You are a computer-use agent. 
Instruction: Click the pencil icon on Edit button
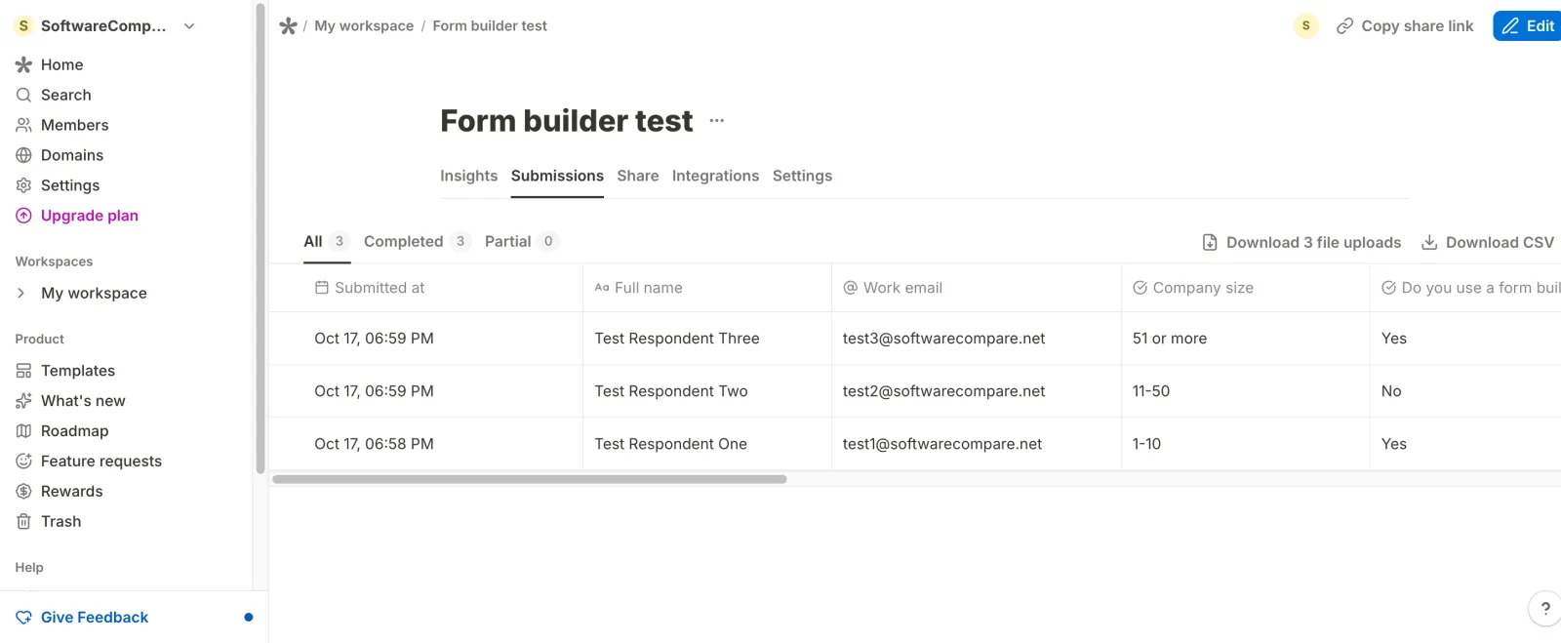[1510, 26]
